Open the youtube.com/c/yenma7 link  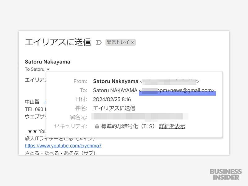click(x=63, y=146)
